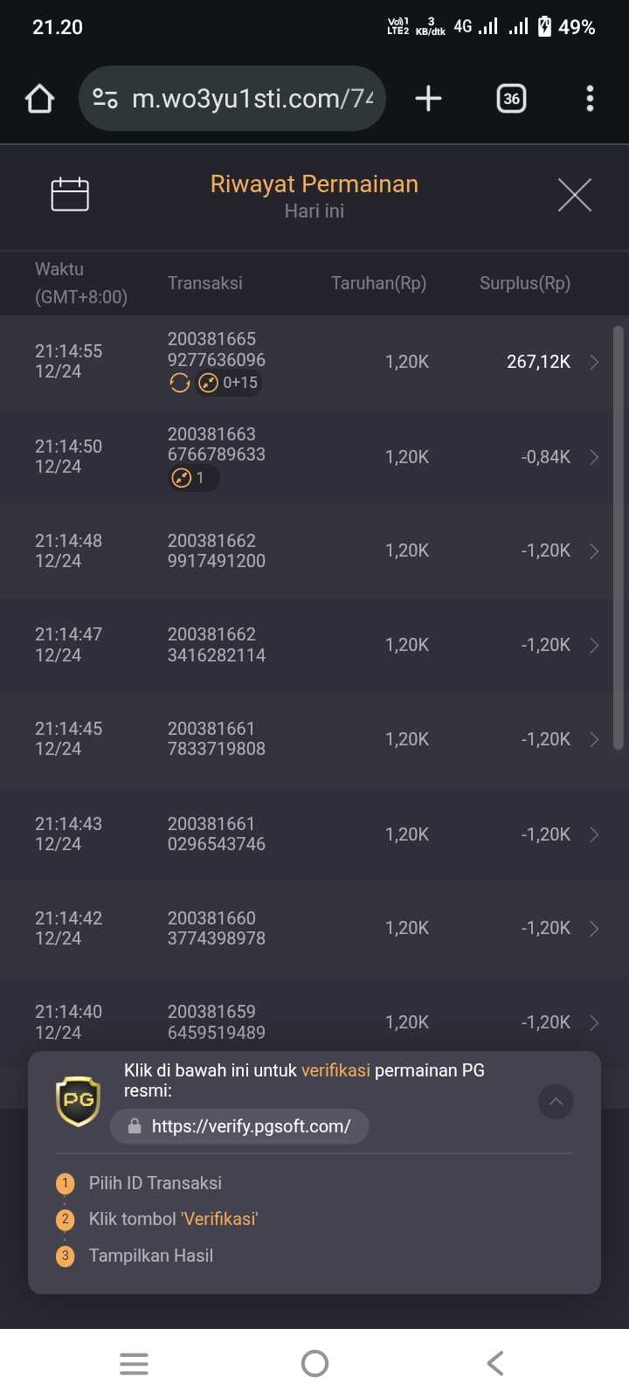The image size is (629, 1398).
Task: Close the Riwayat Permainan panel
Action: click(574, 194)
